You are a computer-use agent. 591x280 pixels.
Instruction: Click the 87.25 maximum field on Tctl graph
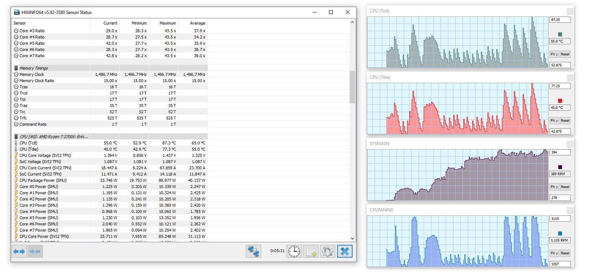point(560,19)
